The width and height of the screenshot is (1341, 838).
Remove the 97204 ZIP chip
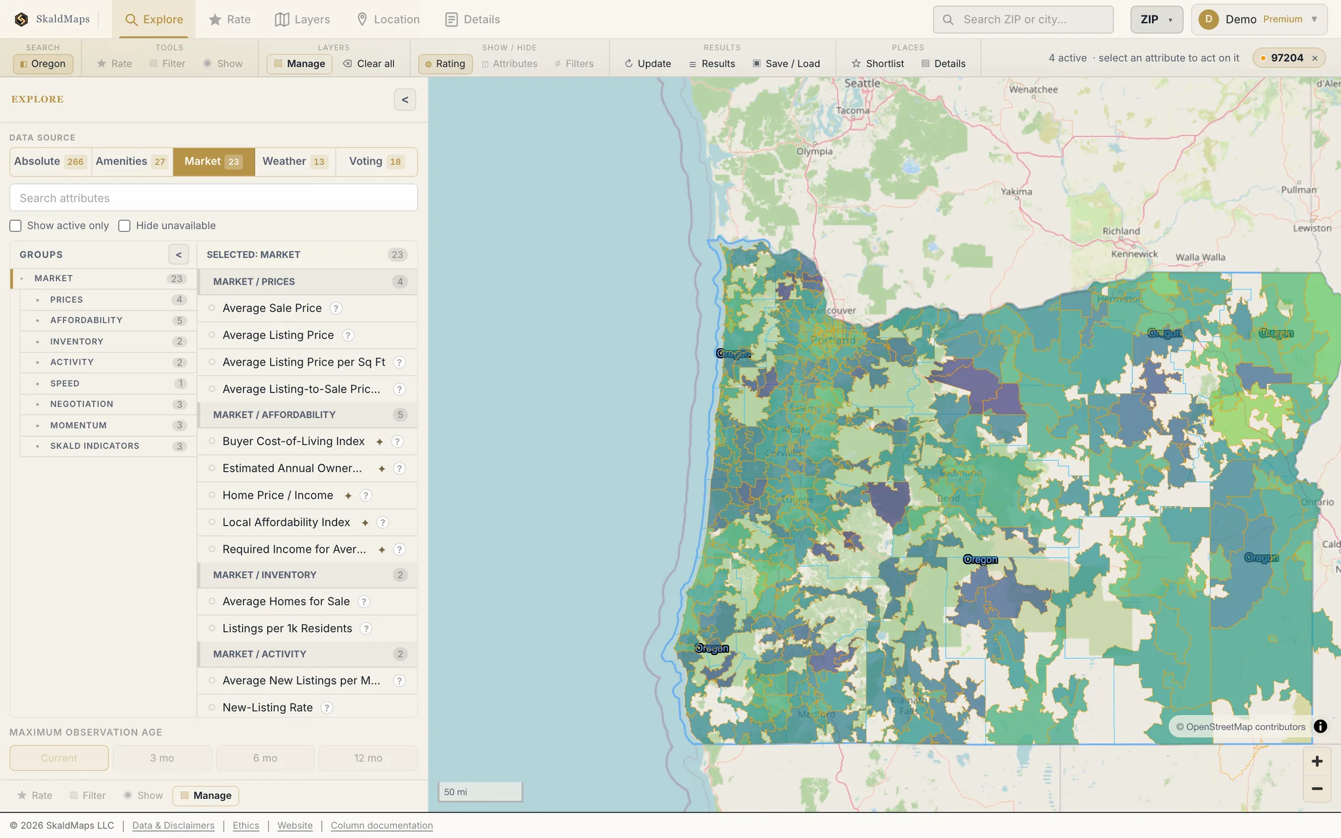(1315, 58)
